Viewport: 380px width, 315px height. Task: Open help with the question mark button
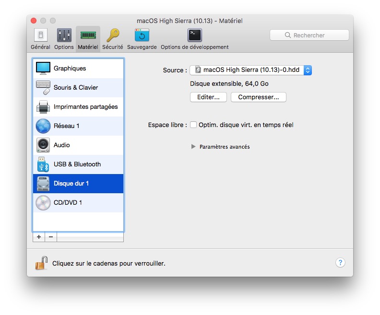pyautogui.click(x=340, y=262)
